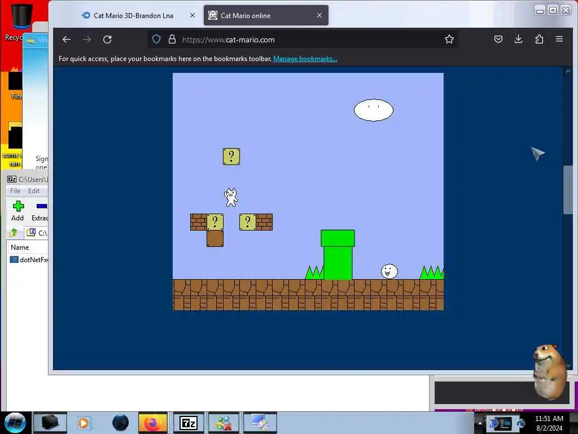
Task: Open the File menu in 7-Zip
Action: pyautogui.click(x=15, y=191)
